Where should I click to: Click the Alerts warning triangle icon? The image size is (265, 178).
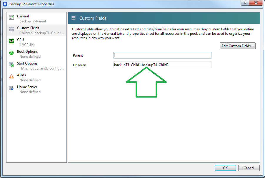coord(11,76)
